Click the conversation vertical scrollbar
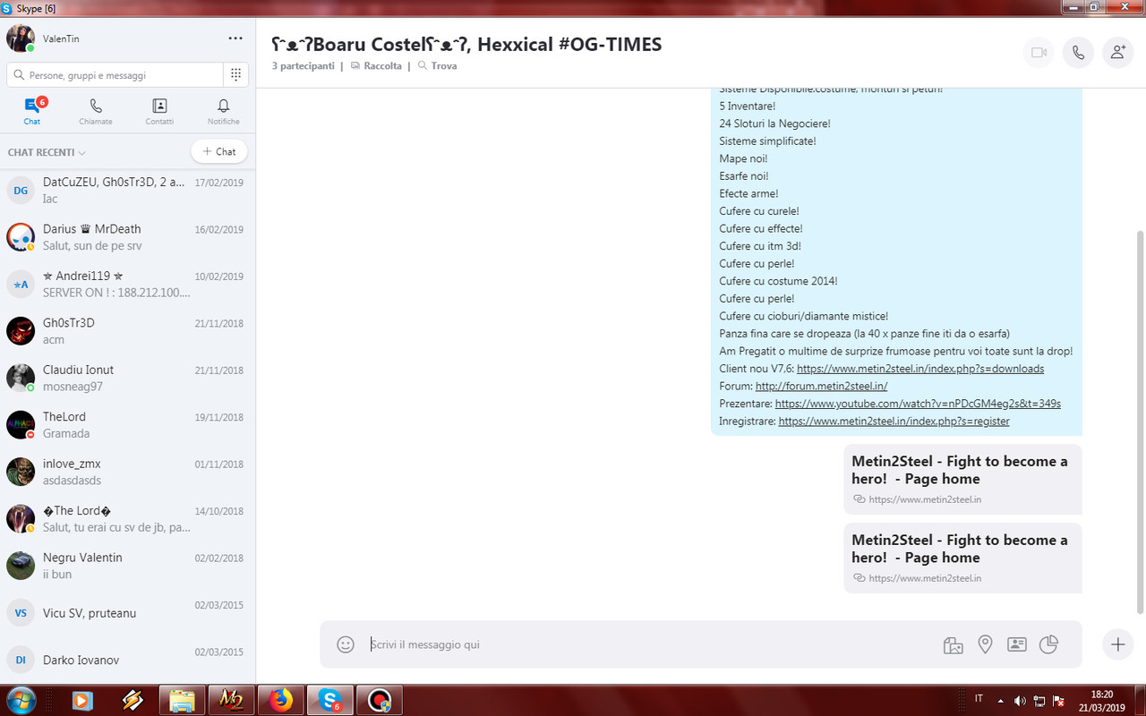 point(1140,421)
